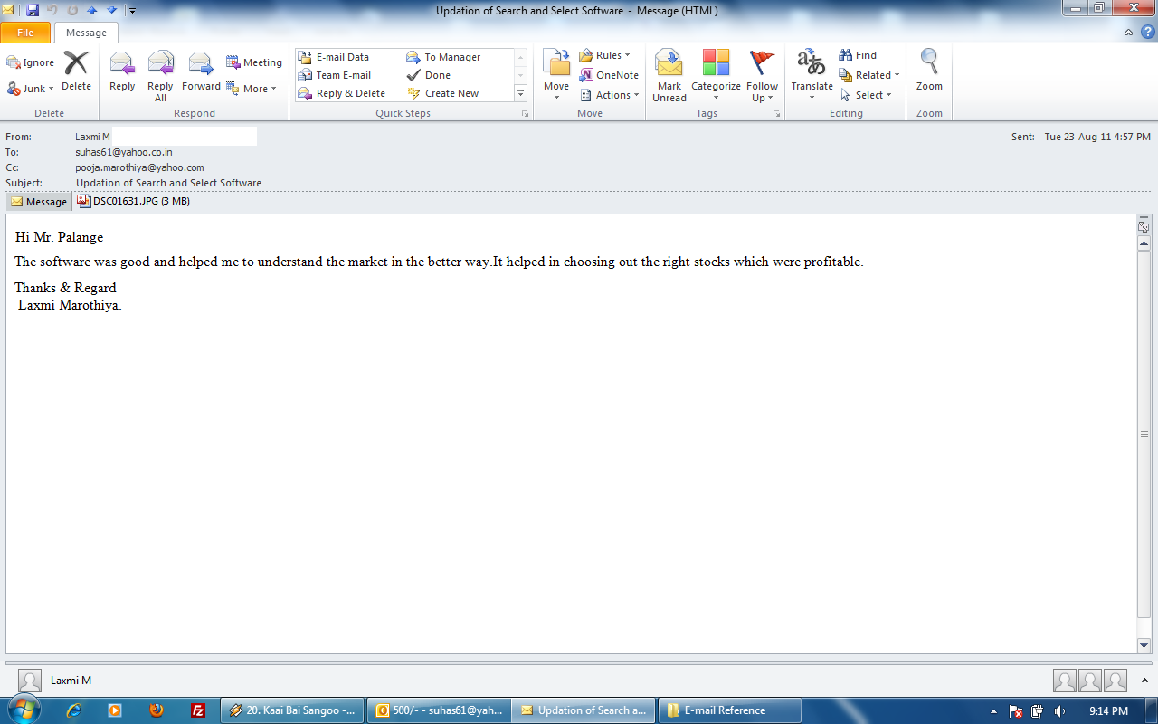Image resolution: width=1158 pixels, height=724 pixels.
Task: Open the 500/- suhas61 taskbar window
Action: tap(439, 710)
